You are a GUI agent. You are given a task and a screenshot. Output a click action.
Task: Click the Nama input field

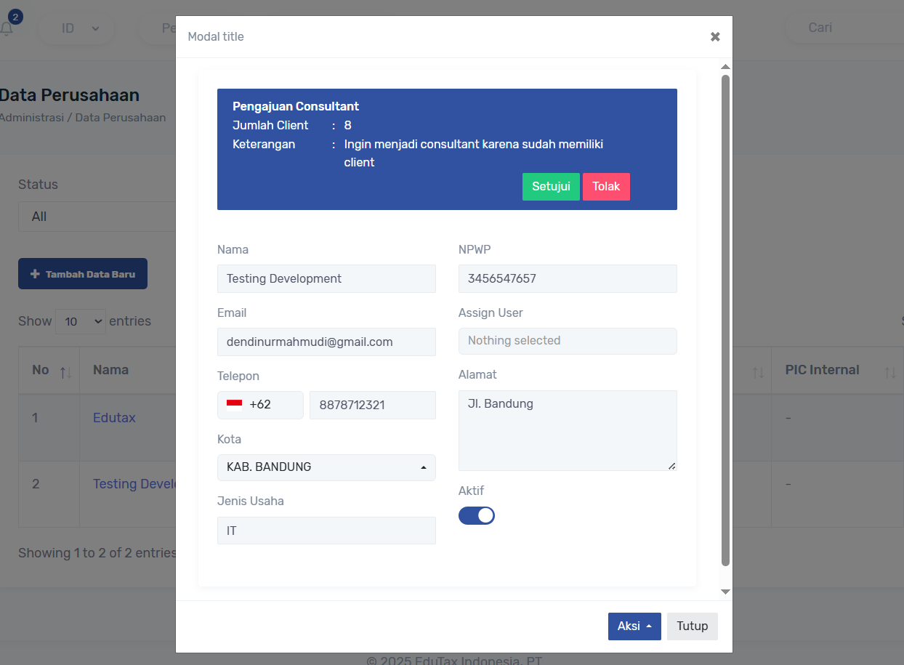326,278
